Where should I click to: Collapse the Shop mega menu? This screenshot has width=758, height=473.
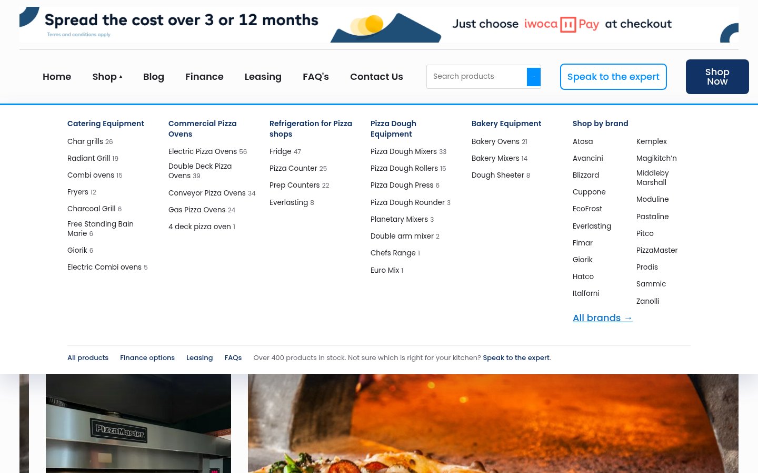point(107,77)
